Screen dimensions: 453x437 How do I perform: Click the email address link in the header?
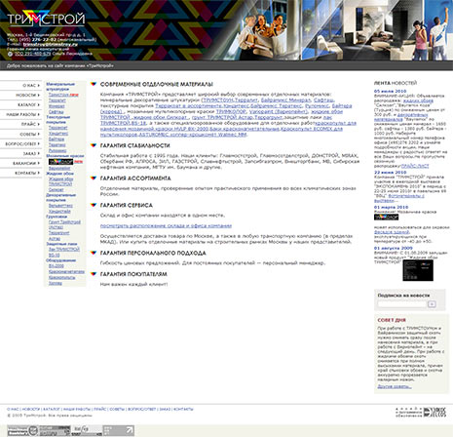coord(51,44)
